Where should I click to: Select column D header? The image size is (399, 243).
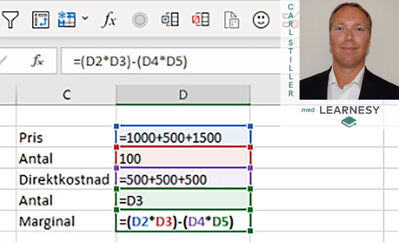[183, 95]
